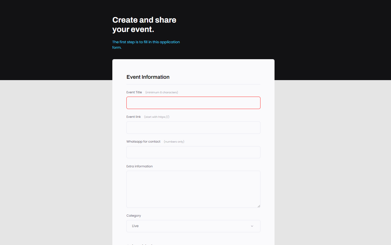Open the Category dropdown showing Live

click(193, 226)
